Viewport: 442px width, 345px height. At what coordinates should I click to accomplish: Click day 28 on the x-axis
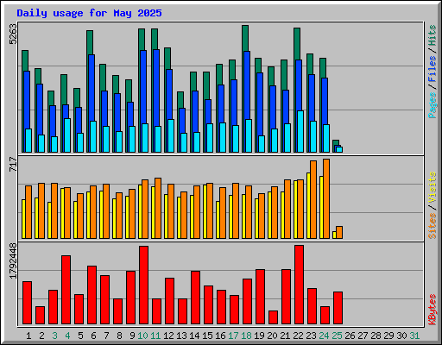click(x=376, y=336)
